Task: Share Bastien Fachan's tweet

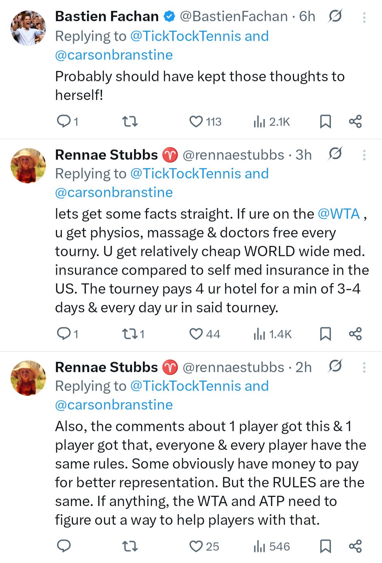Action: click(x=355, y=122)
